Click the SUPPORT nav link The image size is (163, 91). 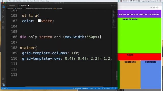tap(154, 14)
